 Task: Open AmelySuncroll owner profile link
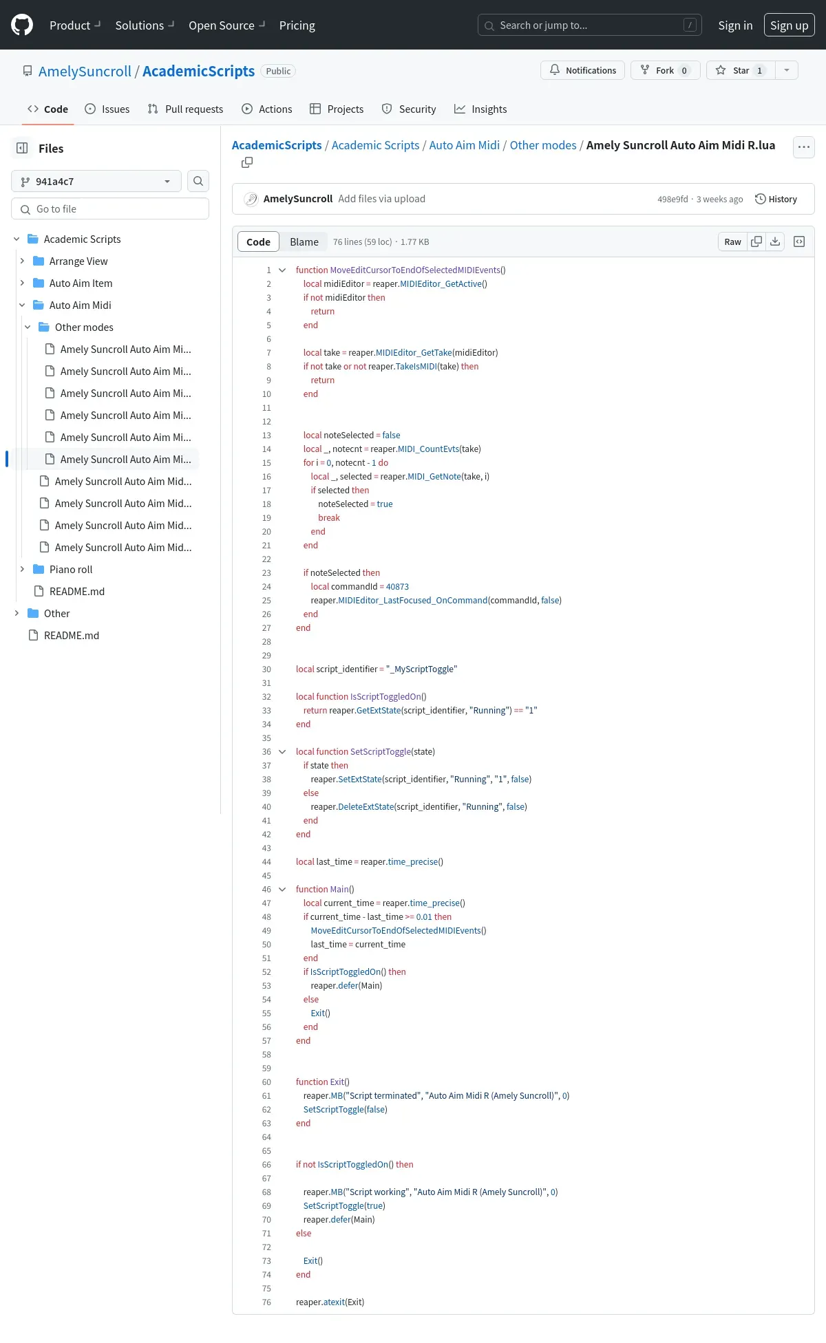85,71
